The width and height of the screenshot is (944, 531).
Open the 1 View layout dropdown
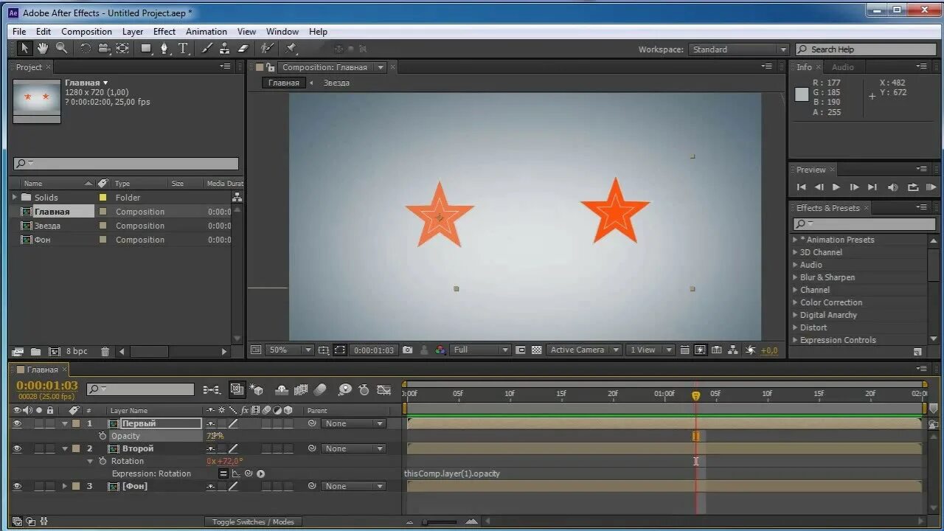pos(650,350)
